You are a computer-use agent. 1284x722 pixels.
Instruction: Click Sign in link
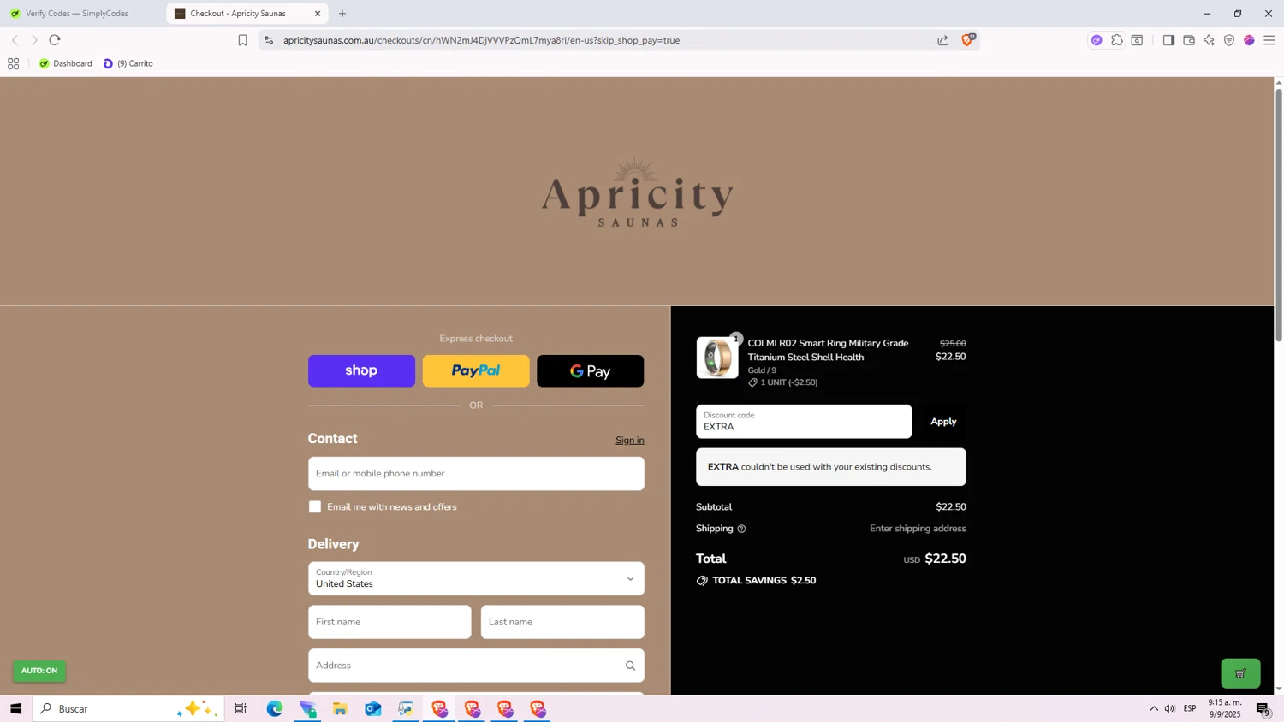click(630, 441)
